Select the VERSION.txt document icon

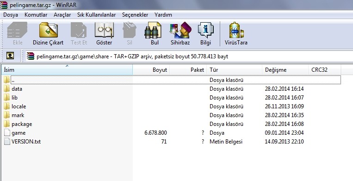tap(7, 141)
